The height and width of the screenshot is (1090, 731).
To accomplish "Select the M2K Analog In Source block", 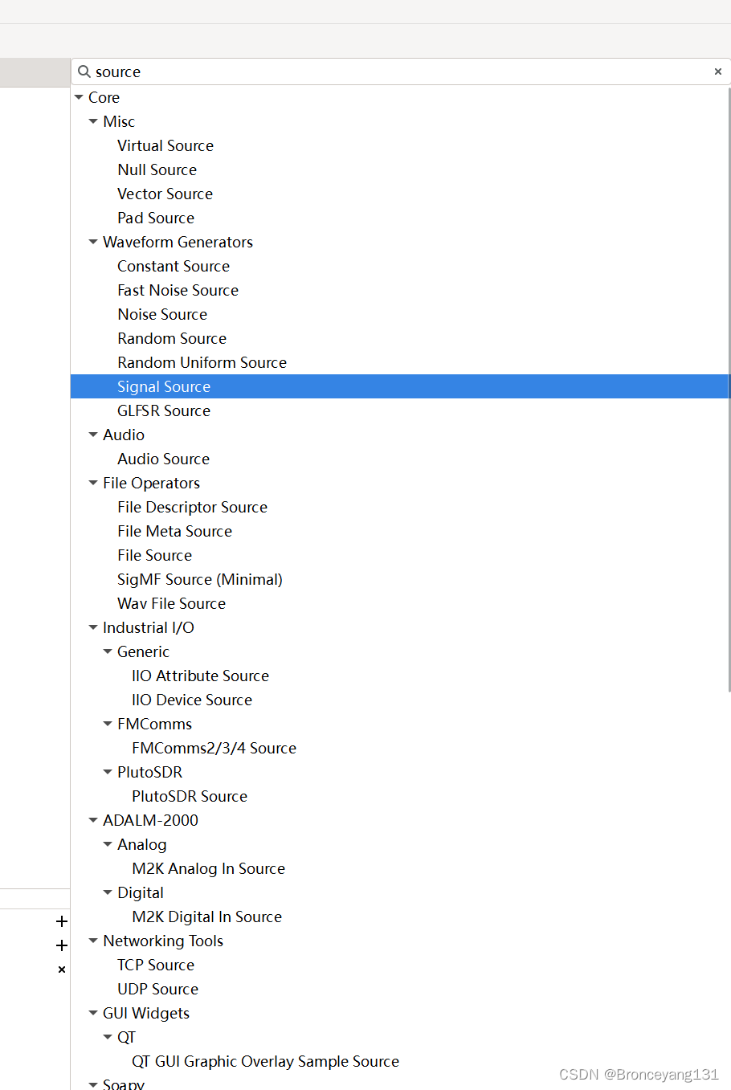I will (209, 868).
